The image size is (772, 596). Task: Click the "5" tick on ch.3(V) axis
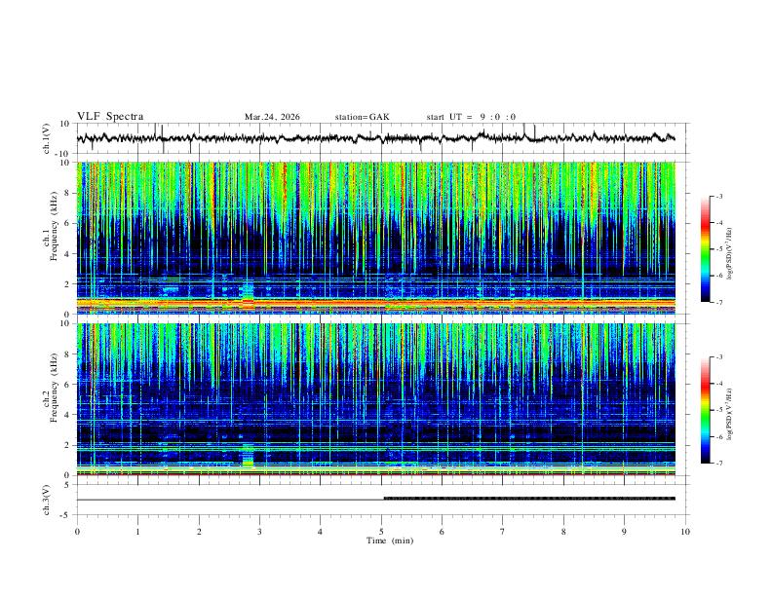pos(66,485)
